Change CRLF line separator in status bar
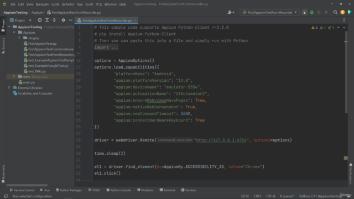The image size is (354, 199). [257, 196]
